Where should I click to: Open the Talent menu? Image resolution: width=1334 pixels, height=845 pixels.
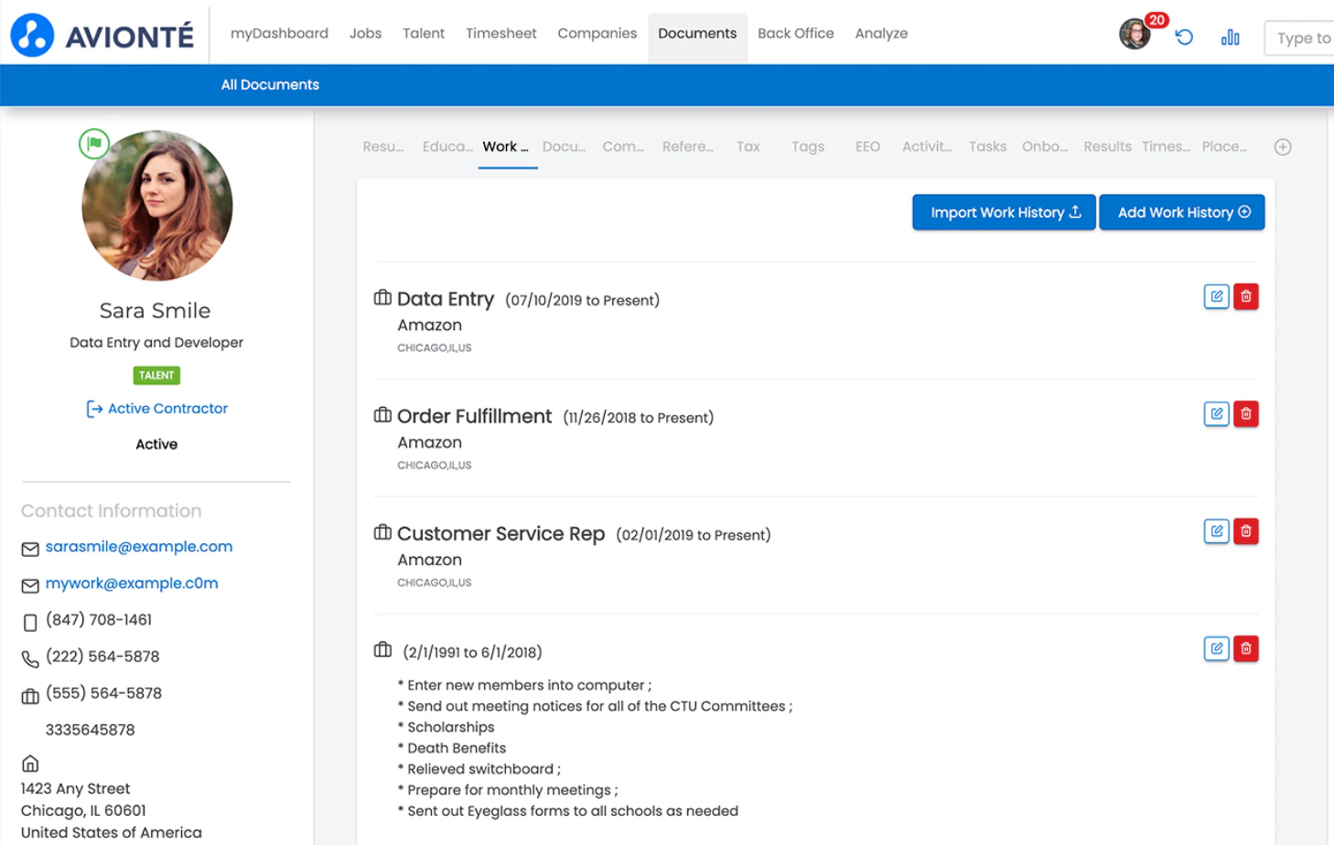coord(424,33)
